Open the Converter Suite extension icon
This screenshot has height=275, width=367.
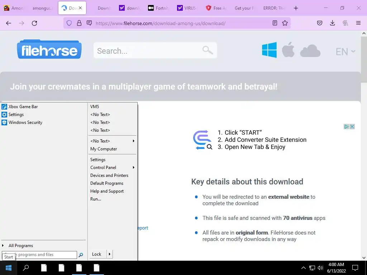click(x=345, y=23)
